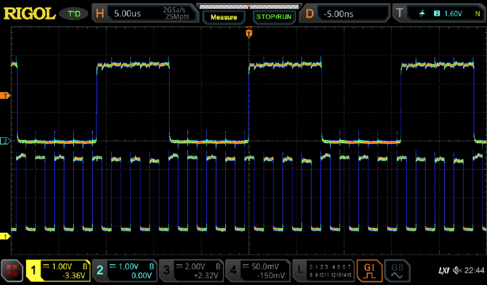The height and width of the screenshot is (285, 487).
Task: Open the function navigation menu icon
Action: click(x=11, y=270)
